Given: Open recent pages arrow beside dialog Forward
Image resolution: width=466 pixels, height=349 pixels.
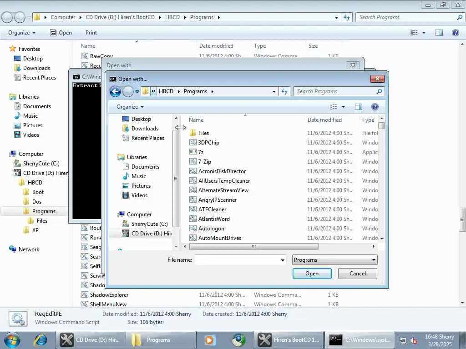Looking at the screenshot, I should (137, 92).
